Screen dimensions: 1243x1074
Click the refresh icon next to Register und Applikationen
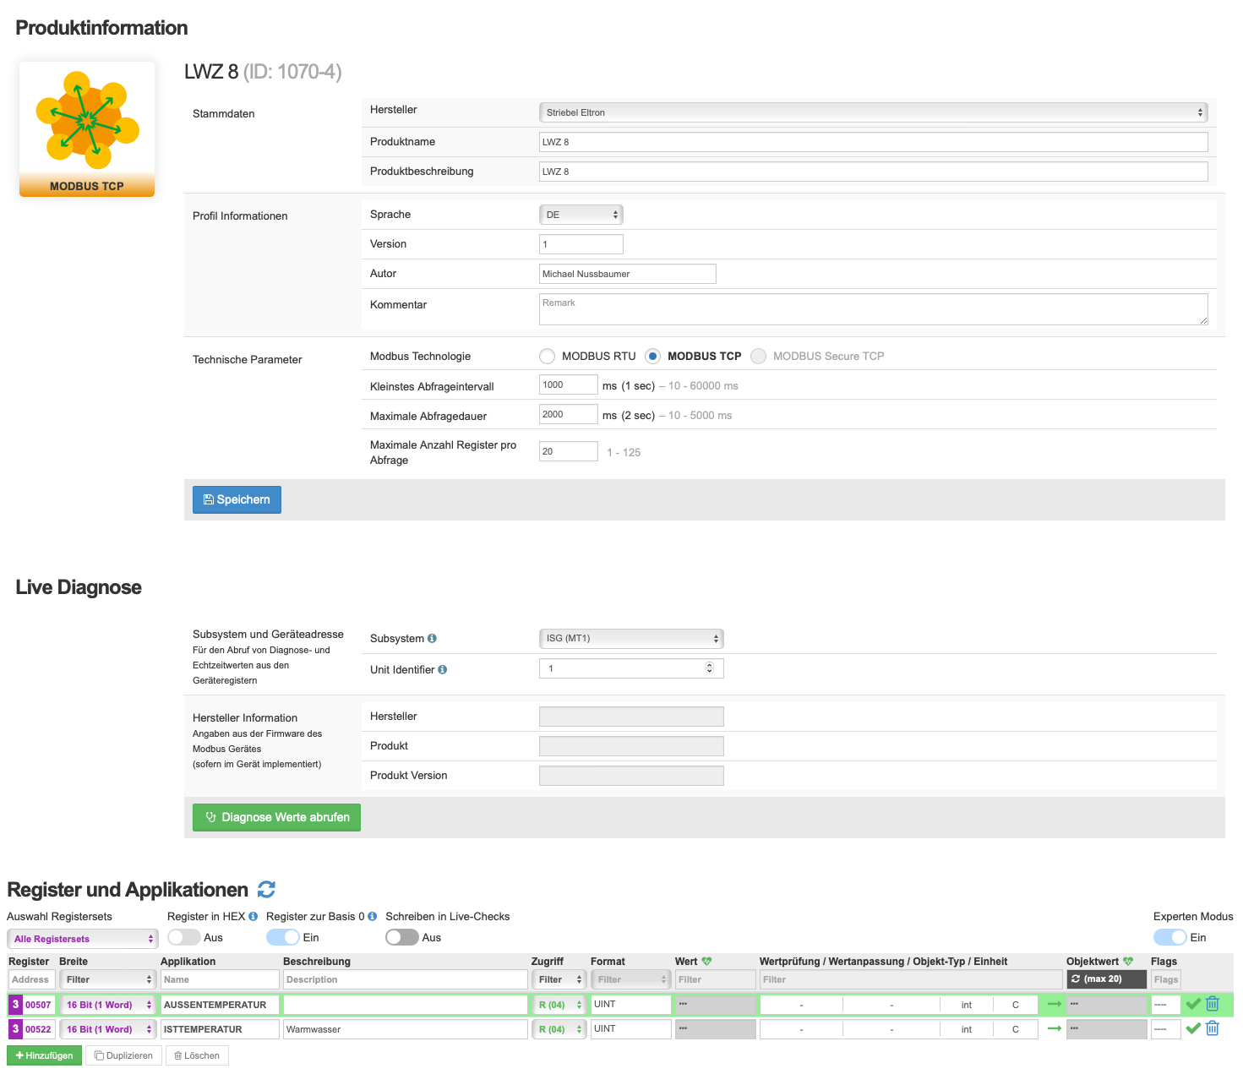click(x=267, y=890)
